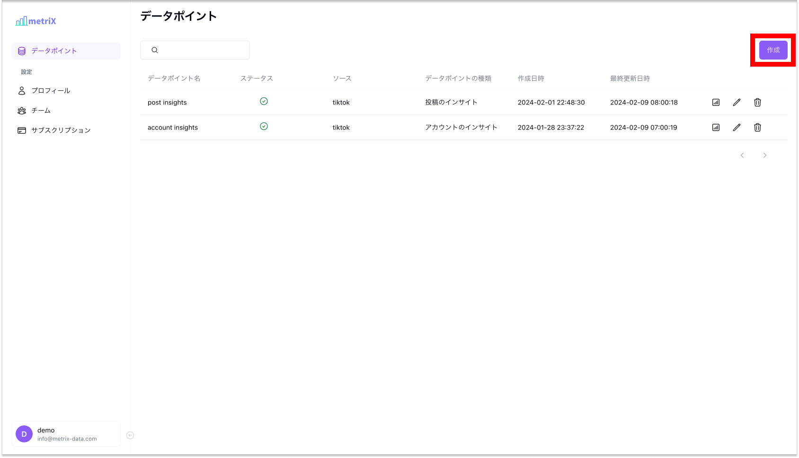Click the magnifier search icon
Image resolution: width=799 pixels, height=458 pixels.
coord(155,50)
